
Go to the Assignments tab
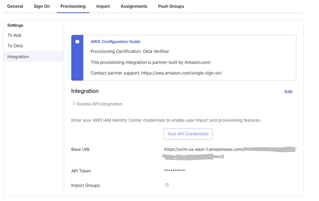134,6
